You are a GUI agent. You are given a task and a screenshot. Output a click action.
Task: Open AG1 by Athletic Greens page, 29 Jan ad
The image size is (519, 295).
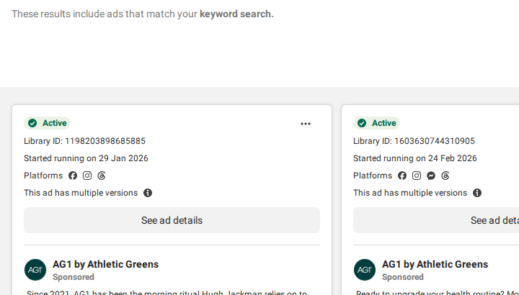(x=105, y=264)
